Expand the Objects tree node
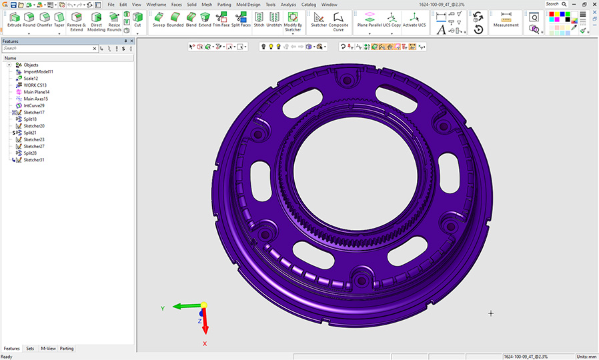This screenshot has height=360, width=599. click(9, 65)
